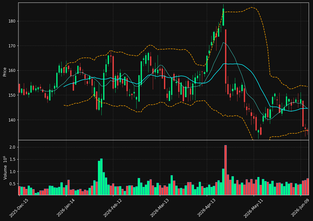Click the 2026-Apr-13 date label
The width and height of the screenshot is (313, 221).
pyautogui.click(x=207, y=208)
